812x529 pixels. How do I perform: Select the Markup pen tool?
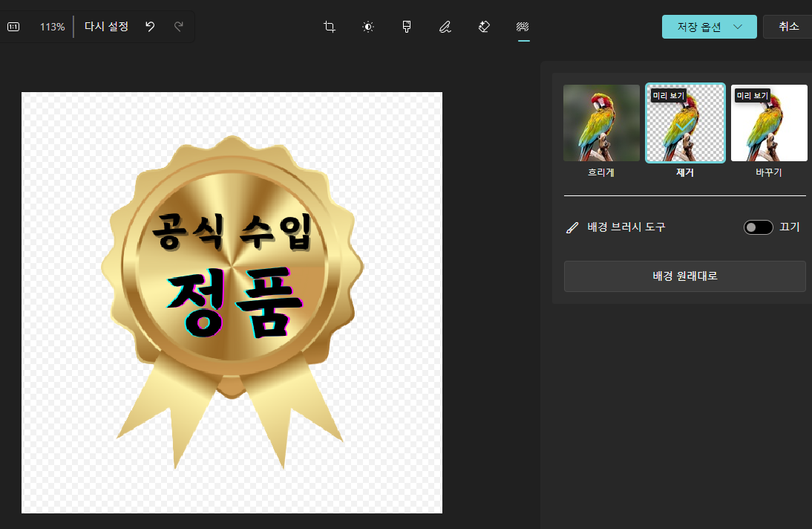click(445, 26)
